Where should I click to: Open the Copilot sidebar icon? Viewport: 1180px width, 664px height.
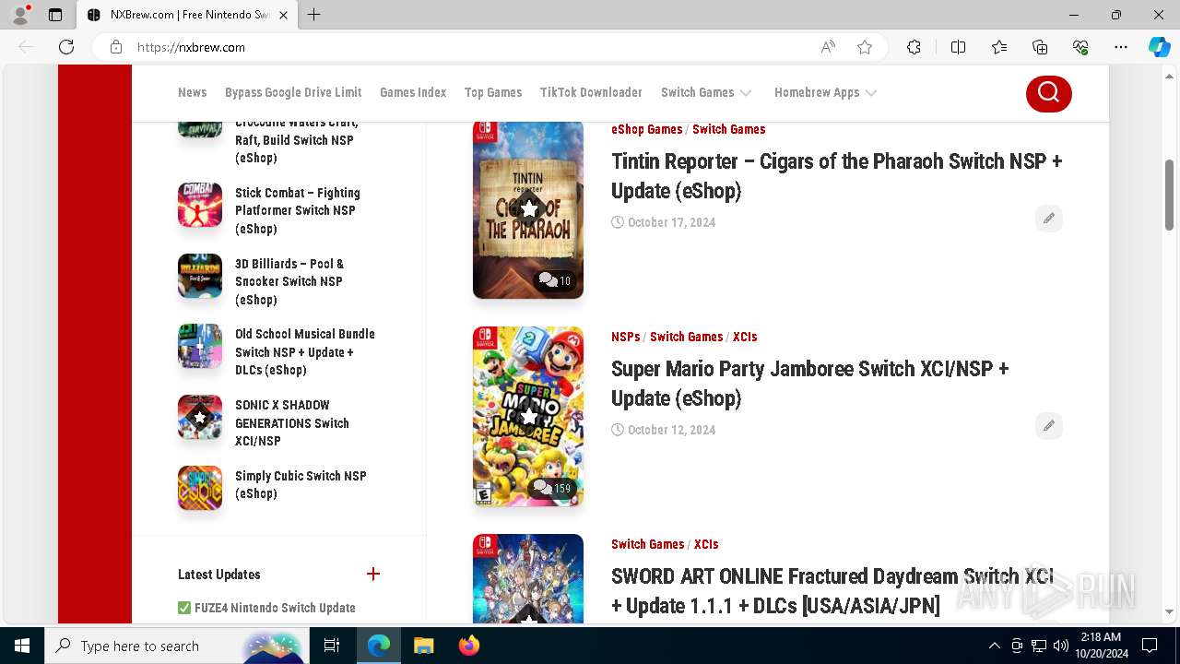pos(1160,47)
